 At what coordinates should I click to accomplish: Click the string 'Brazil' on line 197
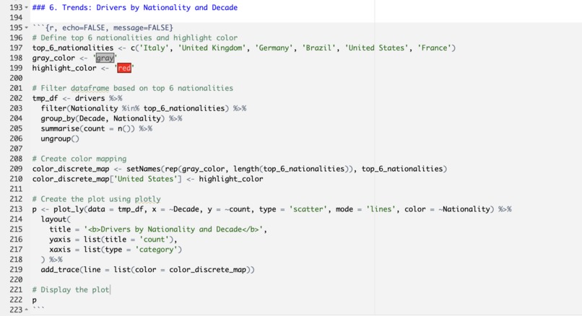click(x=319, y=48)
